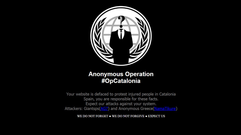Click the Anonymous emblem logo image
This screenshot has width=241, height=135.
[121, 36]
